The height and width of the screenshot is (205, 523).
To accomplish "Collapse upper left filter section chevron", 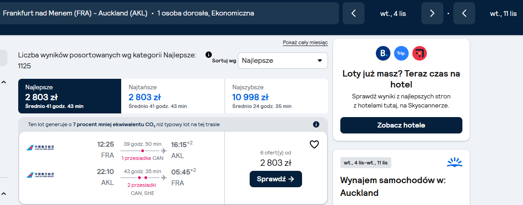I will (3, 82).
